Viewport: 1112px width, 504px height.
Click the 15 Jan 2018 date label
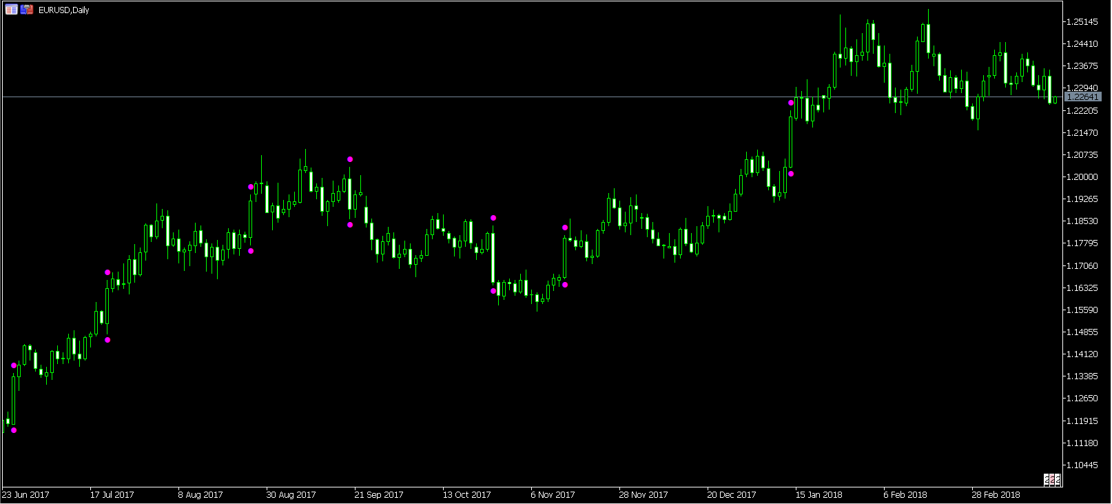pyautogui.click(x=818, y=495)
